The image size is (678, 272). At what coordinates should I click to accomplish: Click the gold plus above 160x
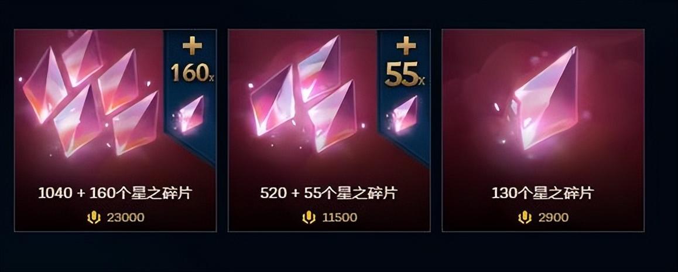(x=192, y=46)
